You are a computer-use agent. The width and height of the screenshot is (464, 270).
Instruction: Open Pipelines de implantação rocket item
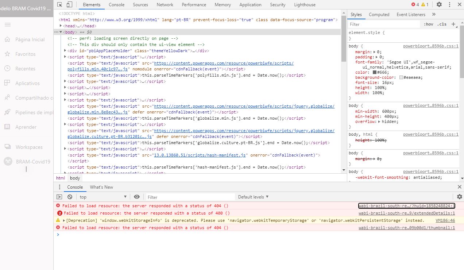[x=29, y=112]
